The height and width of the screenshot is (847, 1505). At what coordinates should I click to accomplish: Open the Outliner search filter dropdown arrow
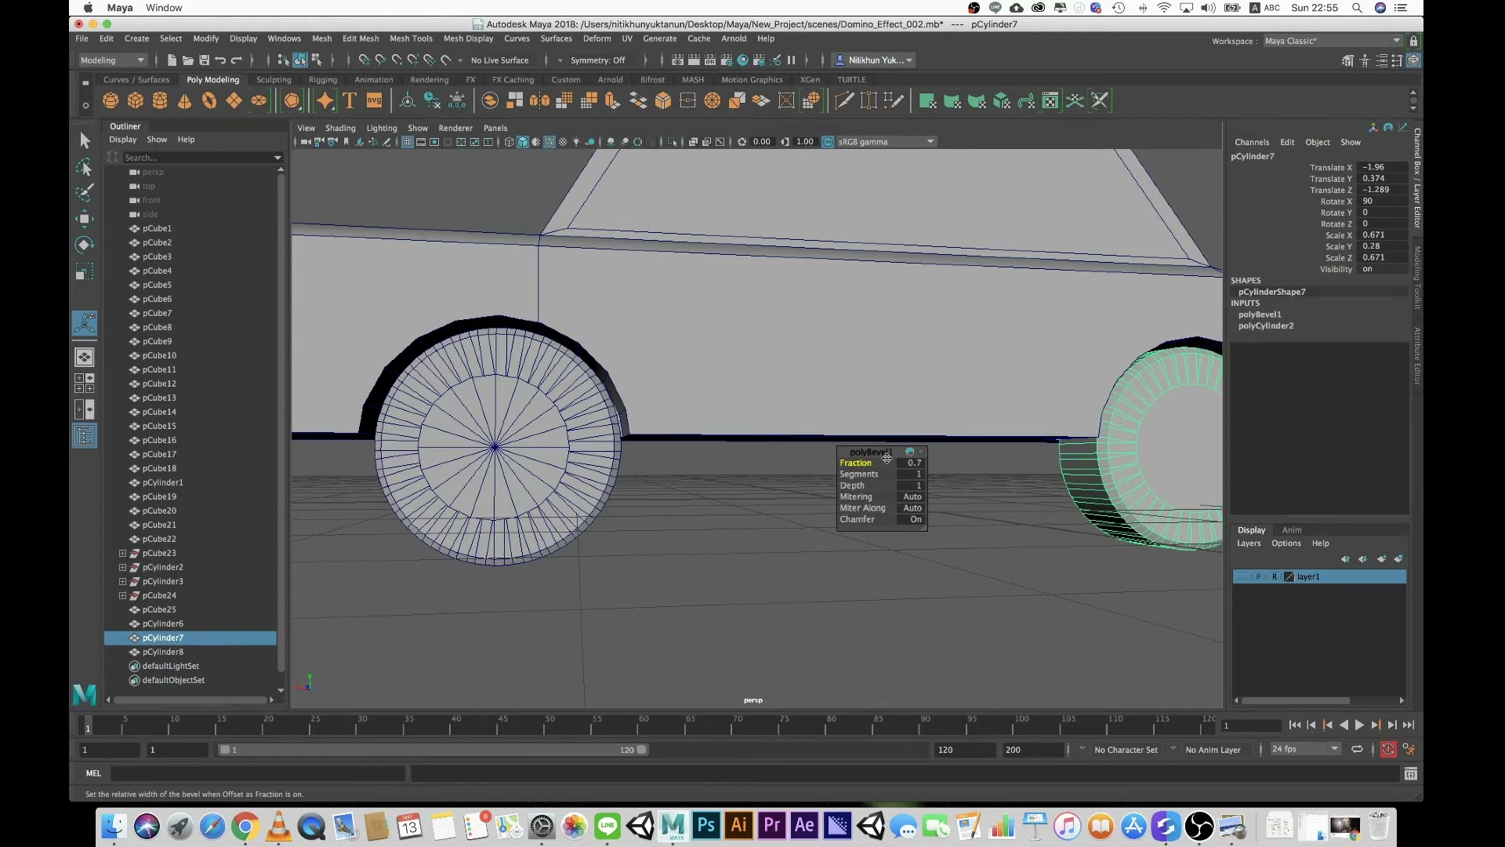point(277,158)
